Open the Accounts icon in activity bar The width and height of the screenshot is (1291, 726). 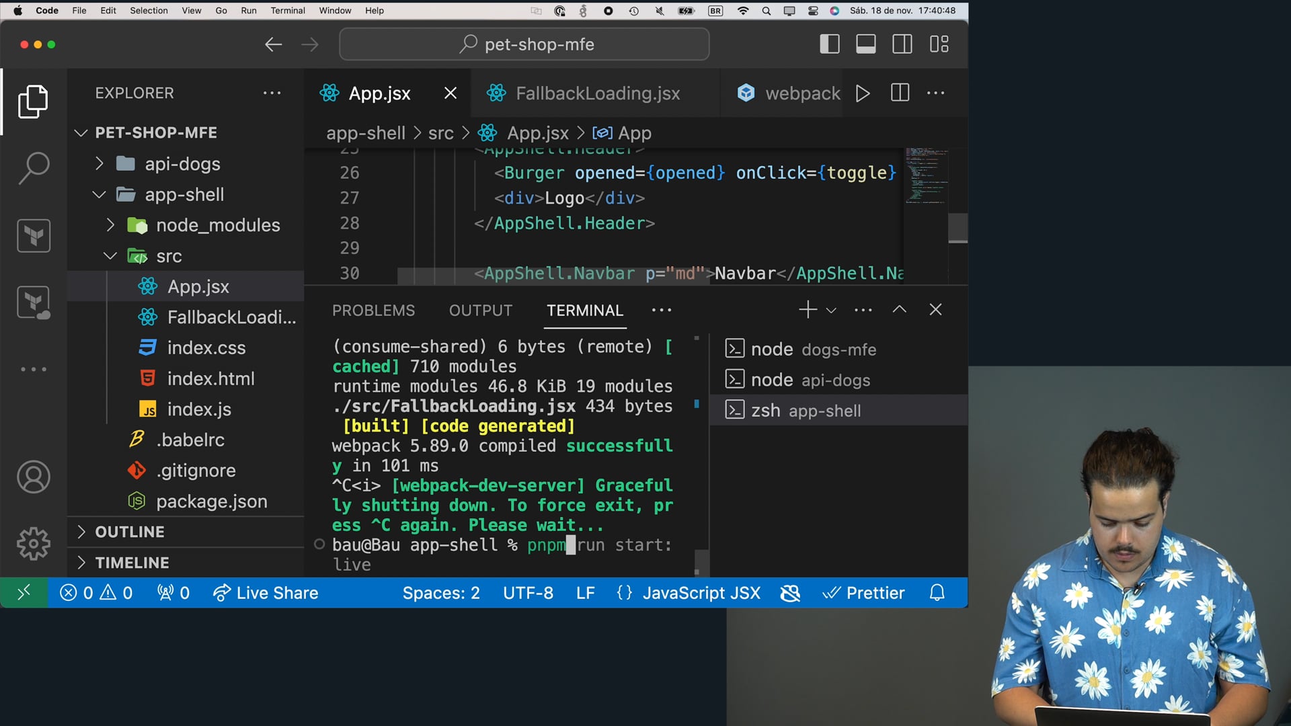coord(33,477)
